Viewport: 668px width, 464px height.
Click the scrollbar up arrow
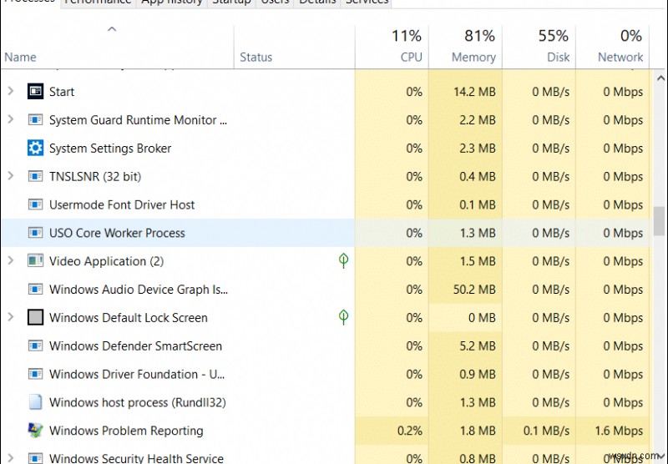point(660,78)
